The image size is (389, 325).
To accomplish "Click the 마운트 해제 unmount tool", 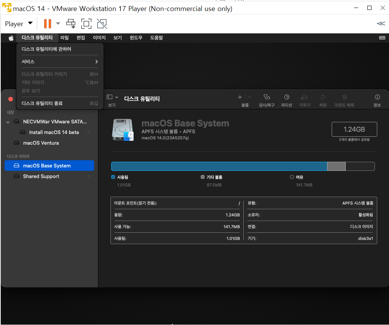I will click(x=344, y=101).
